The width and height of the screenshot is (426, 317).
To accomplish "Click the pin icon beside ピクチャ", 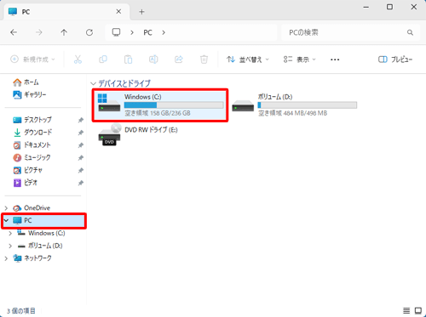I will [x=81, y=170].
